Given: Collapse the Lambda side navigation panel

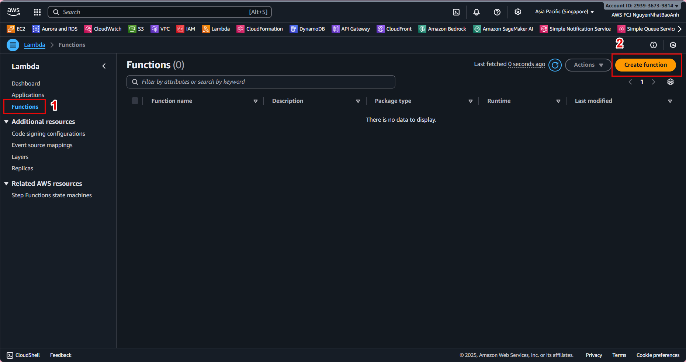Looking at the screenshot, I should 104,66.
